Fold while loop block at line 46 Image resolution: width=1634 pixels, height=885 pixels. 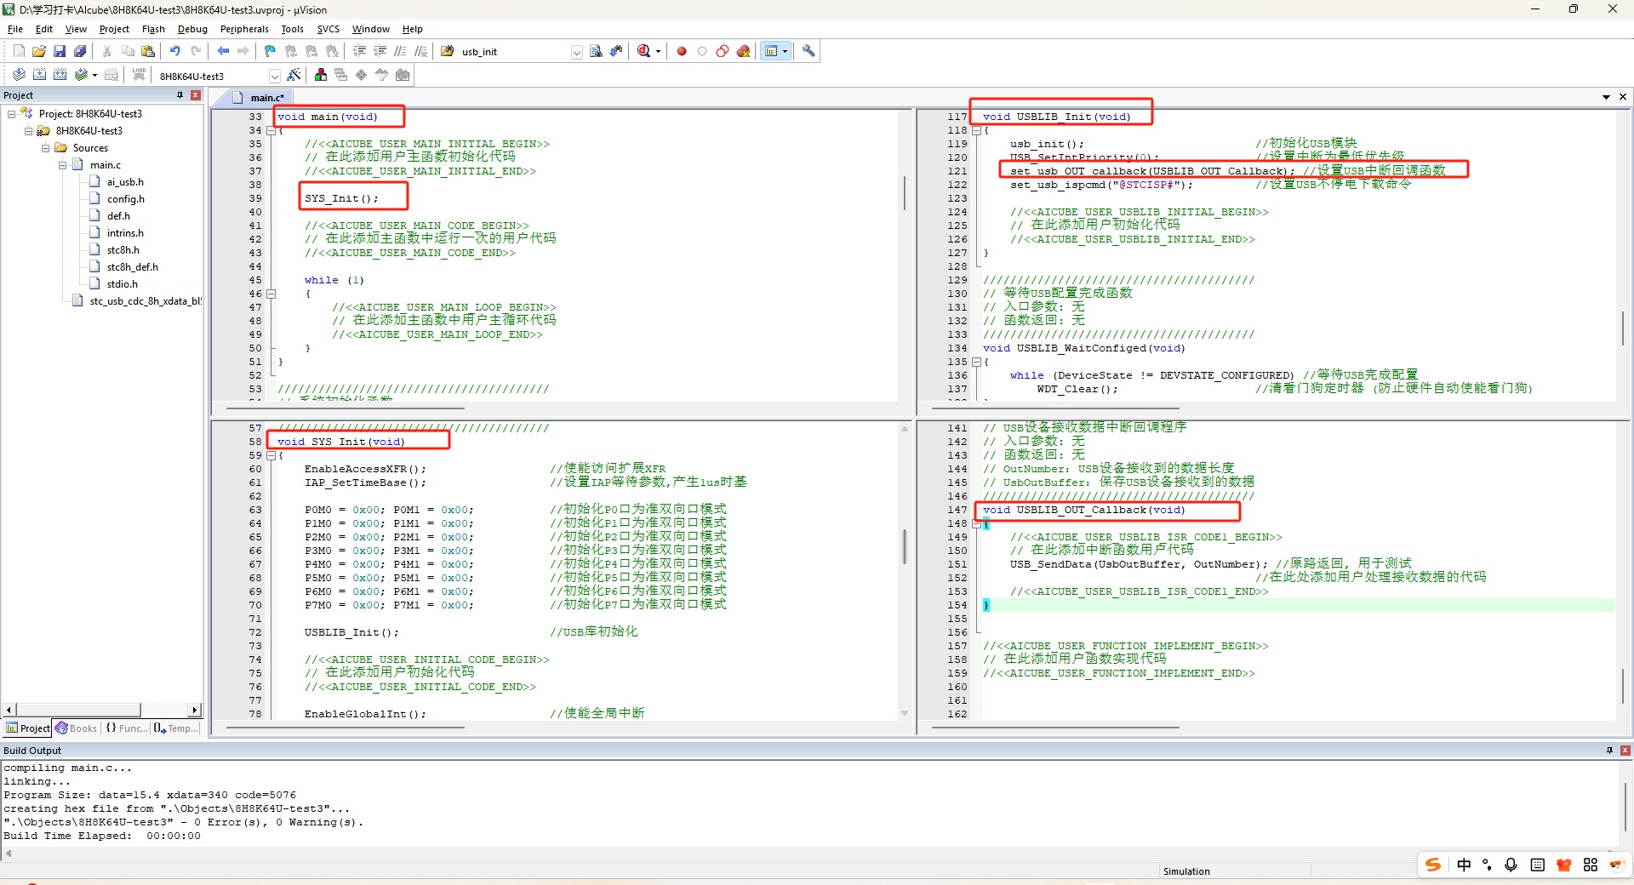click(x=271, y=294)
